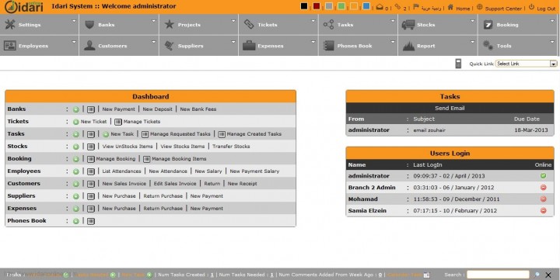560x280 pixels.
Task: Click the Log Out power icon
Action: point(531,7)
